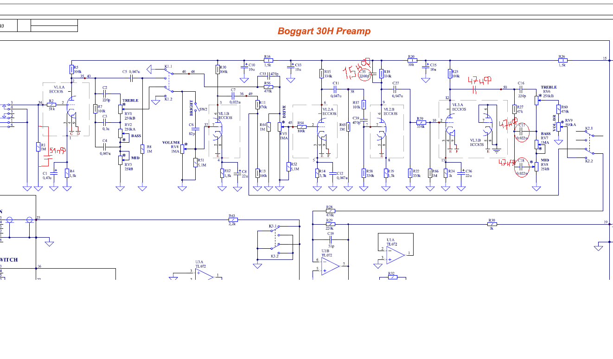Select the C6 82p capacitor label
The width and height of the screenshot is (613, 359).
pyautogui.click(x=192, y=129)
